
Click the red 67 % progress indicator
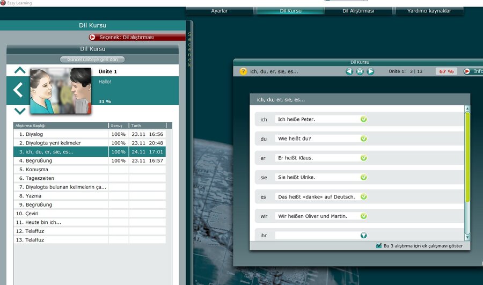click(x=447, y=71)
